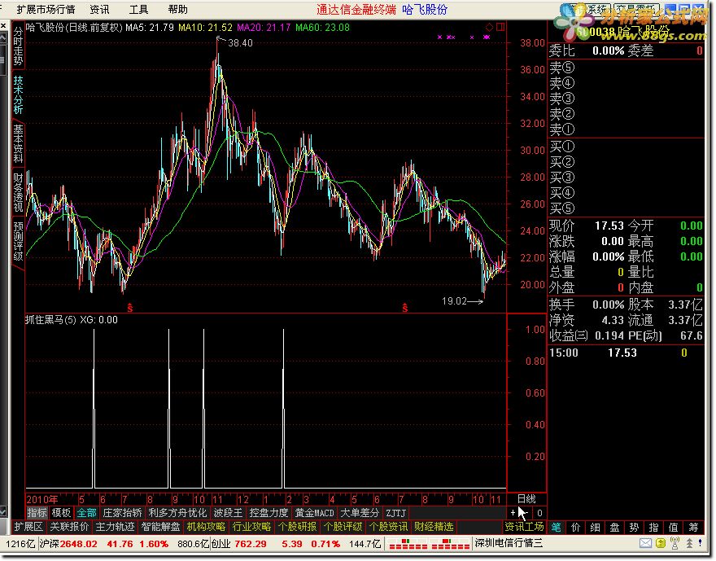716x561 pixels.
Task: Switch to the 技术分析 sidebar tab
Action: [18, 94]
